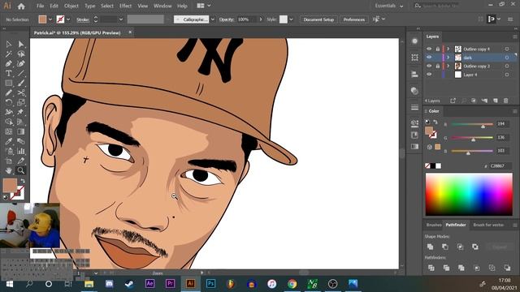The height and width of the screenshot is (292, 520).
Task: Select the Pen tool
Action: pos(9,63)
